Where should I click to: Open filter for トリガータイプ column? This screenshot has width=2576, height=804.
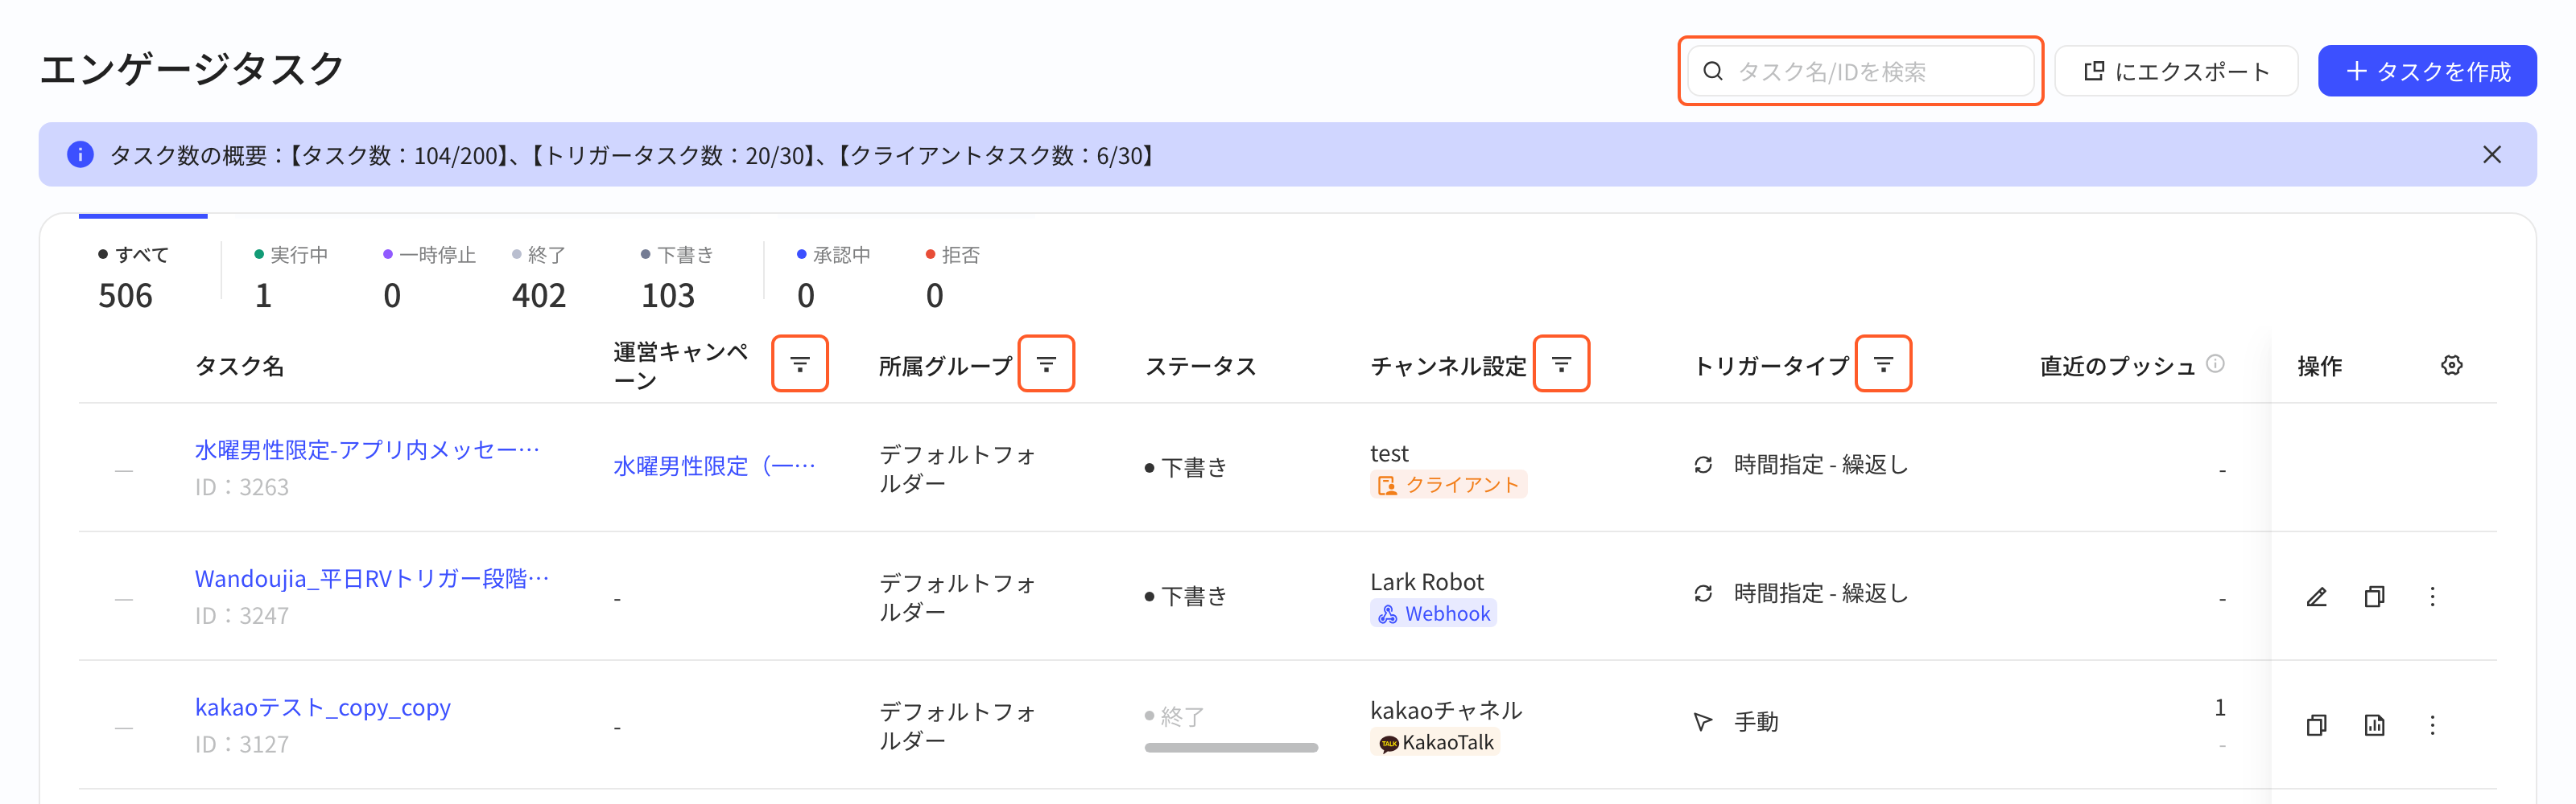click(x=1883, y=364)
